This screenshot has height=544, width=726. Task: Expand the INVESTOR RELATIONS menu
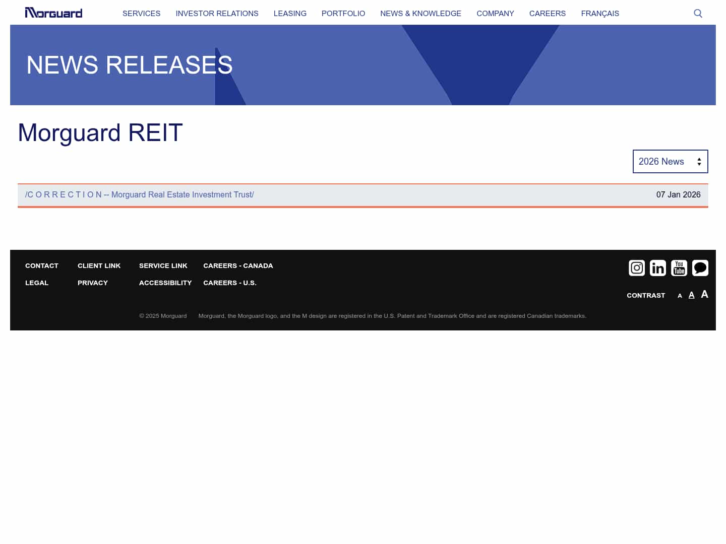217,14
